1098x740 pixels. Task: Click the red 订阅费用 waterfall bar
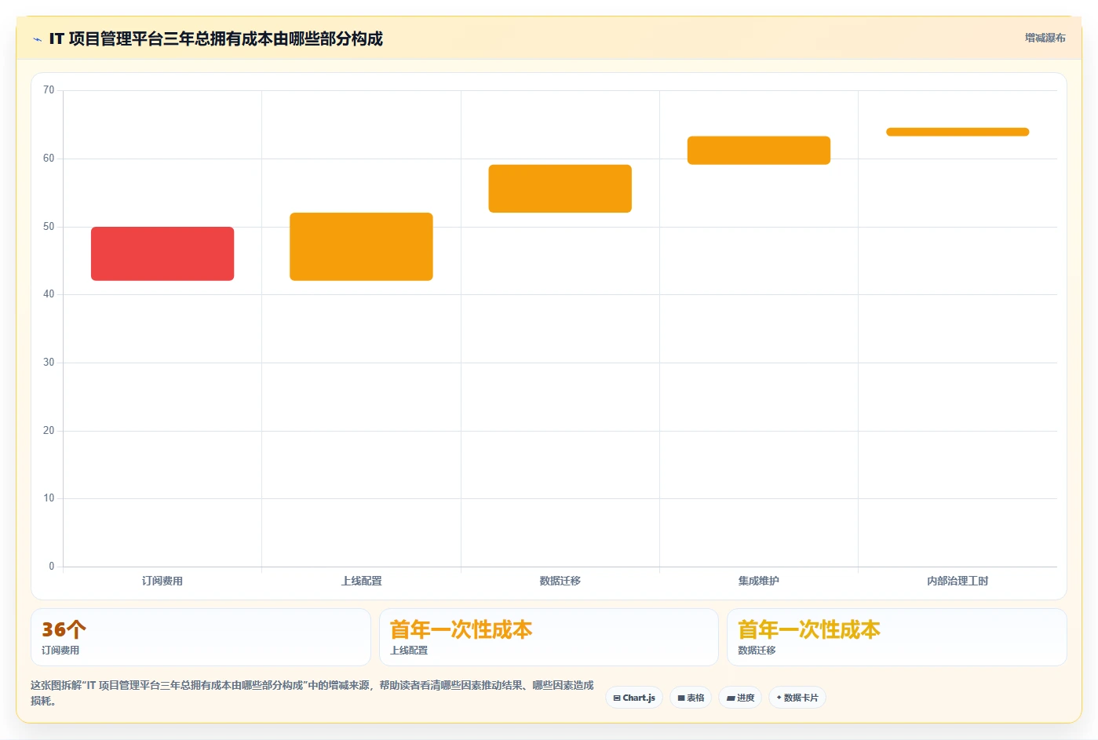tap(162, 253)
